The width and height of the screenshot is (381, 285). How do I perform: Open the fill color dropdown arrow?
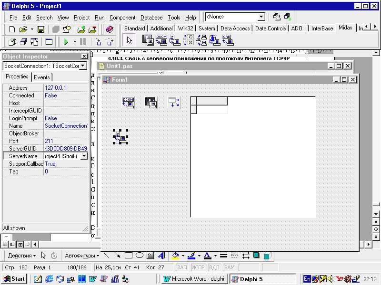(x=183, y=256)
